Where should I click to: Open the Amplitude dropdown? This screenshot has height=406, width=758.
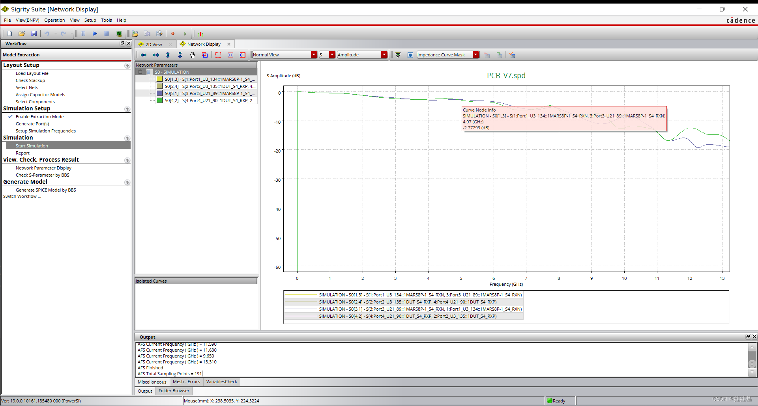coord(384,55)
